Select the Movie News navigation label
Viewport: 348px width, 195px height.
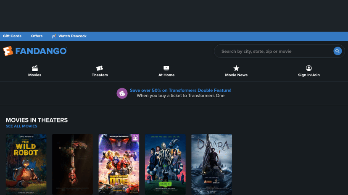click(236, 75)
